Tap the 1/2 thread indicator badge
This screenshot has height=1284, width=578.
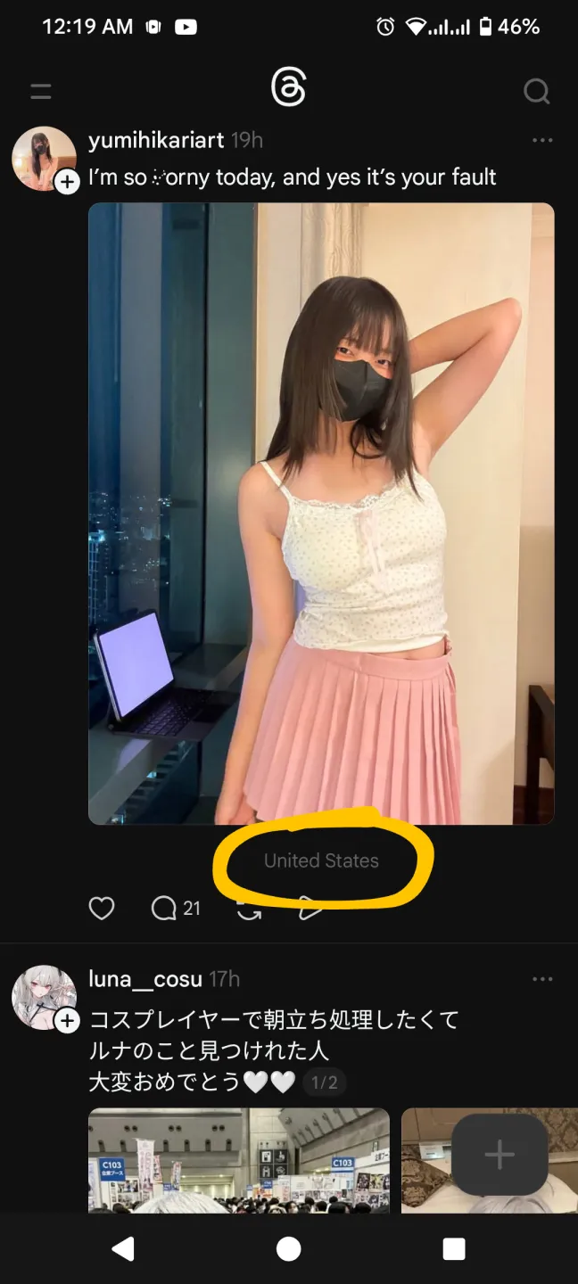click(x=325, y=1082)
